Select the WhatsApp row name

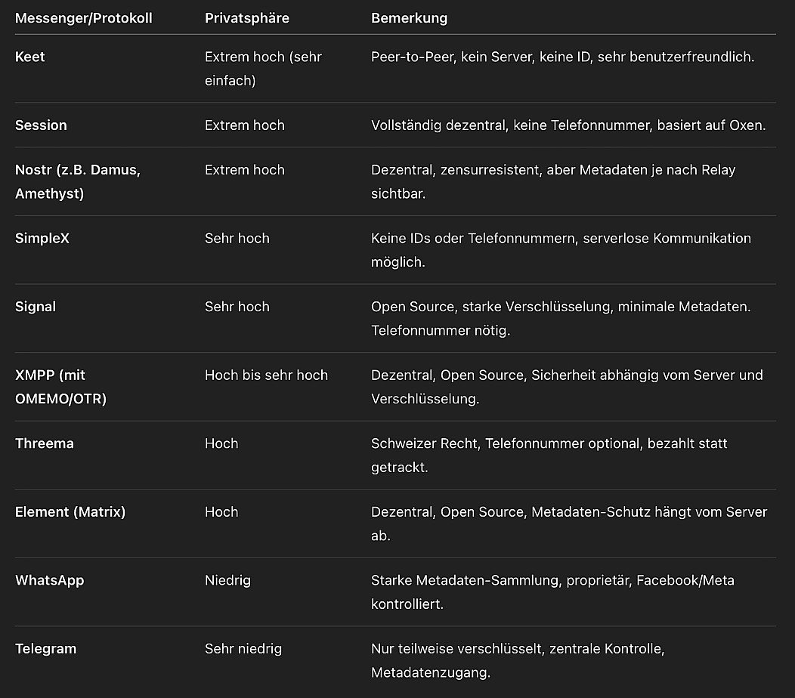coord(50,580)
